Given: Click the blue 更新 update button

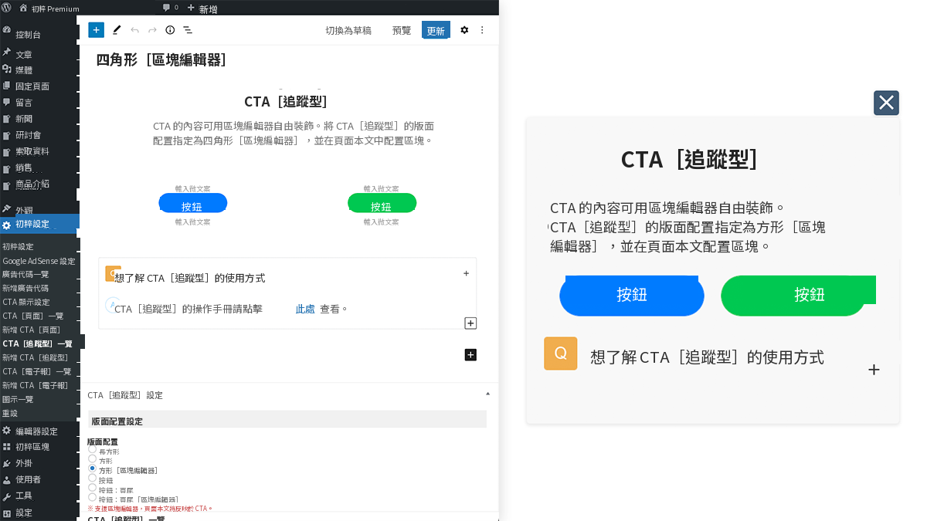Looking at the screenshot, I should pyautogui.click(x=436, y=30).
